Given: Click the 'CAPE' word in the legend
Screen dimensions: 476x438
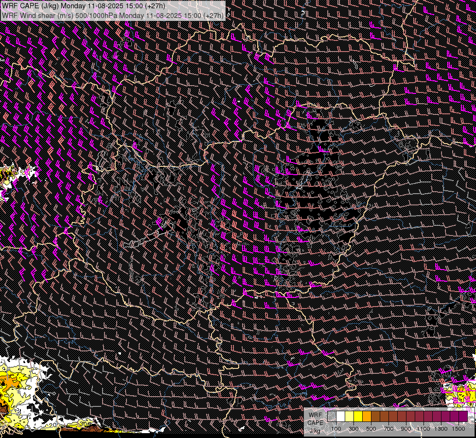Looking at the screenshot, I should point(315,423).
